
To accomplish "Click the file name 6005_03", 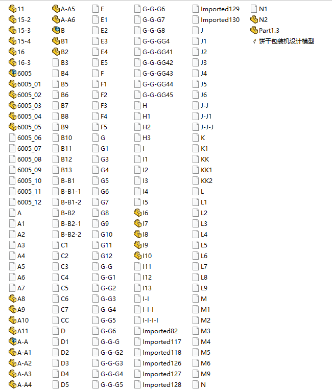I will pyautogui.click(x=29, y=106).
